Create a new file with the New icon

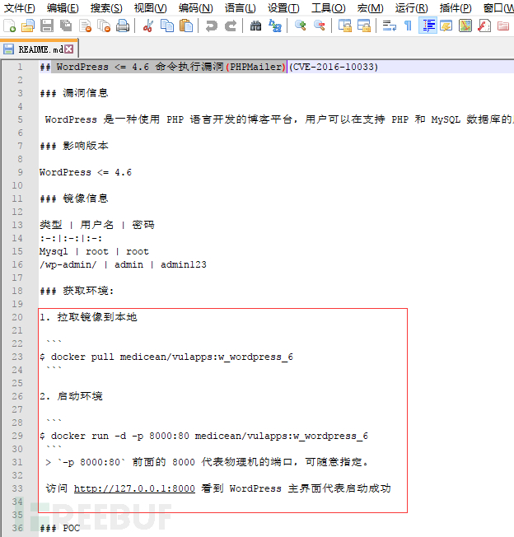pos(10,26)
